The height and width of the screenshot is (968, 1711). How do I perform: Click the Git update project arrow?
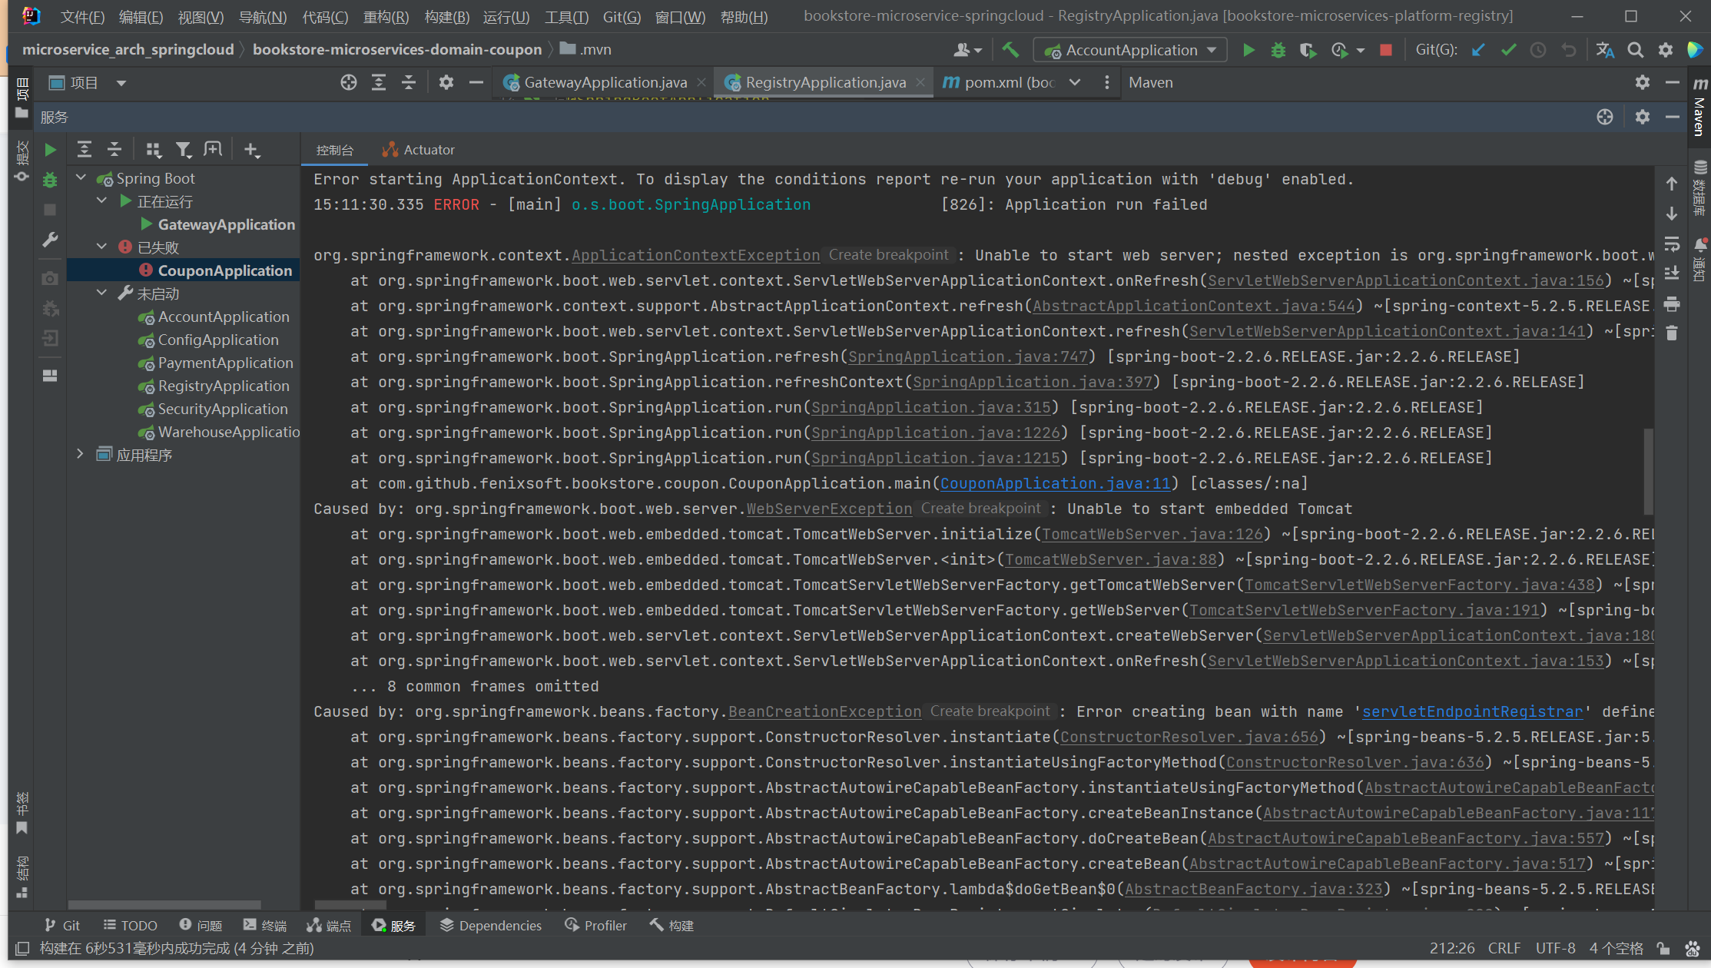tap(1478, 50)
